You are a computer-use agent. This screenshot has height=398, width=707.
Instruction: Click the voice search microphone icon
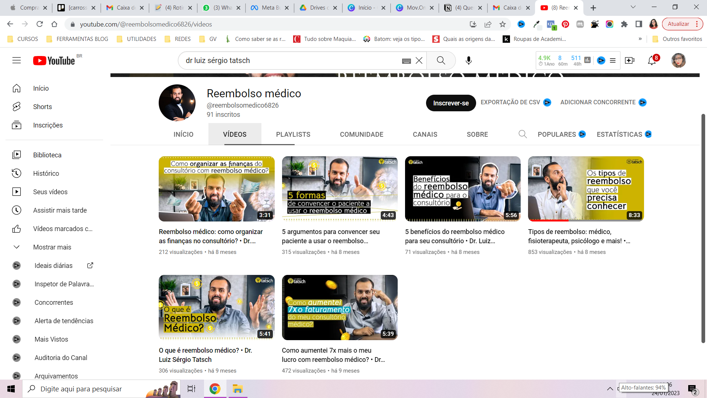[x=468, y=60]
